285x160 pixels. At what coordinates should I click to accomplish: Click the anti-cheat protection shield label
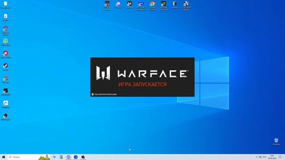(x=104, y=94)
